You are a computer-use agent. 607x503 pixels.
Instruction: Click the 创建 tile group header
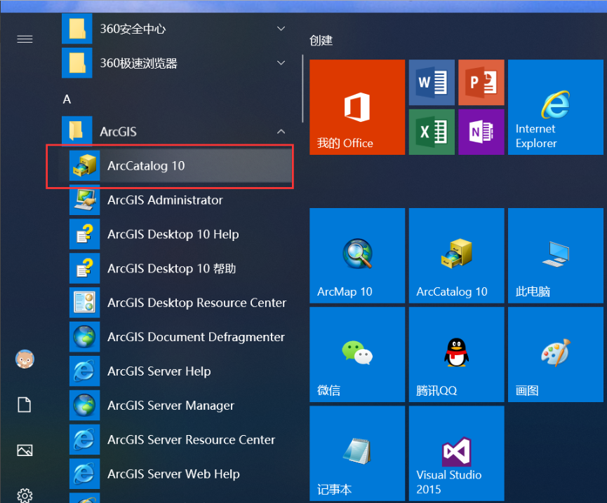(x=321, y=40)
